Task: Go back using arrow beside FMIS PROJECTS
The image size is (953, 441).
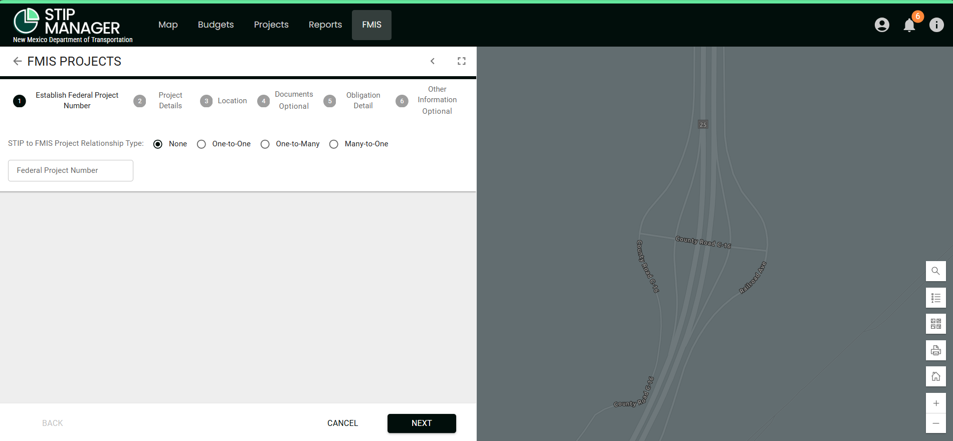Action: pos(18,61)
